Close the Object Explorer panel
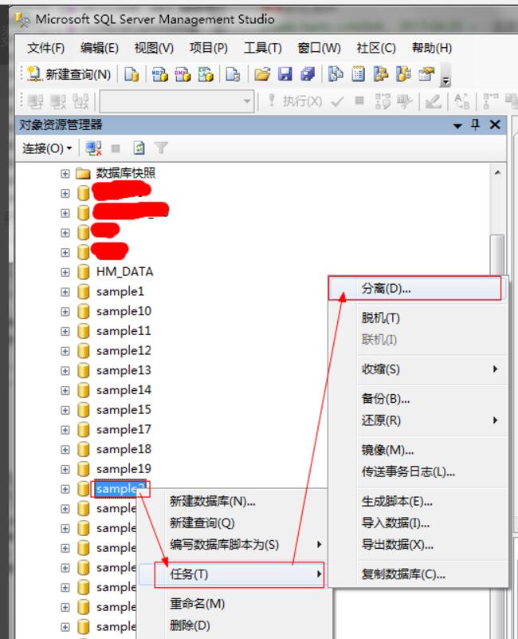 495,124
